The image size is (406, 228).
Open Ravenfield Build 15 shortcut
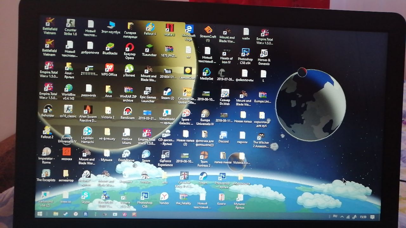[105, 200]
